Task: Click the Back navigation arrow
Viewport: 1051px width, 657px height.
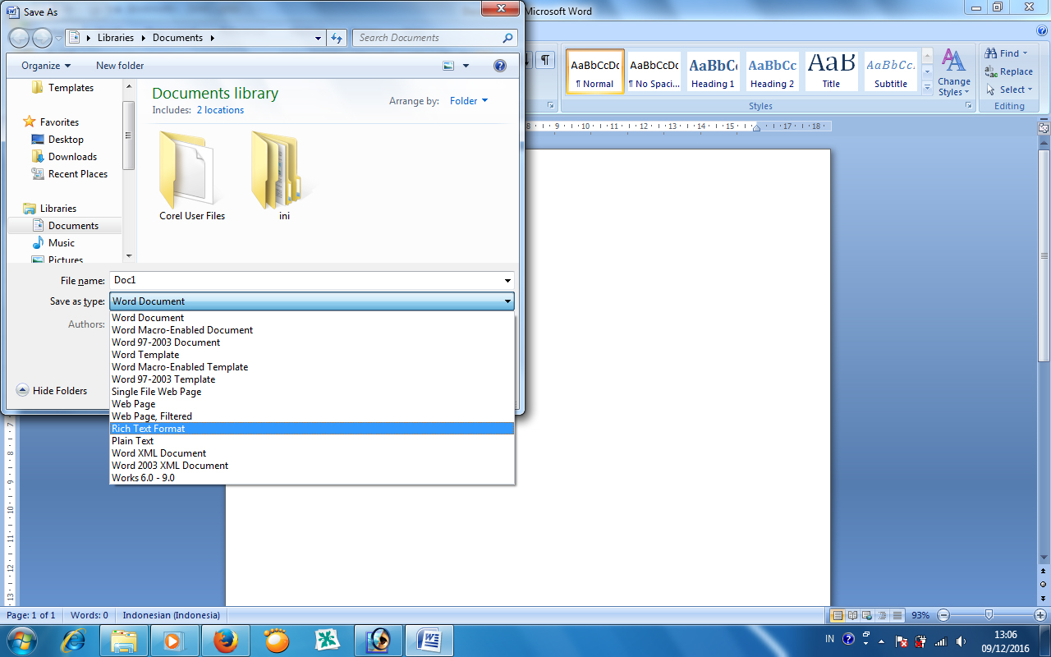Action: click(19, 38)
